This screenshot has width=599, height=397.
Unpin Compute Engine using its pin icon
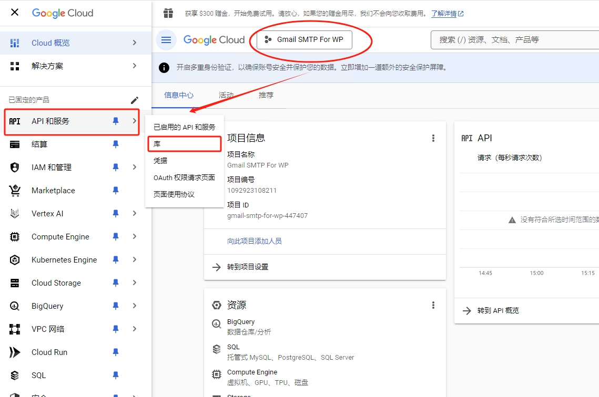pyautogui.click(x=115, y=236)
